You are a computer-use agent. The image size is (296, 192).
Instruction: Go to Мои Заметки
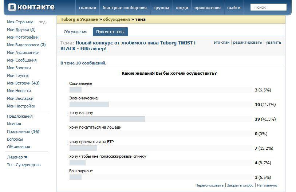(19, 68)
